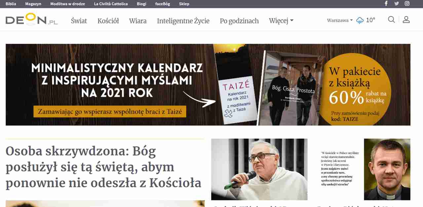The image size is (423, 207).
Task: Open the Osoba skrzywdzona headline article
Action: (x=103, y=167)
